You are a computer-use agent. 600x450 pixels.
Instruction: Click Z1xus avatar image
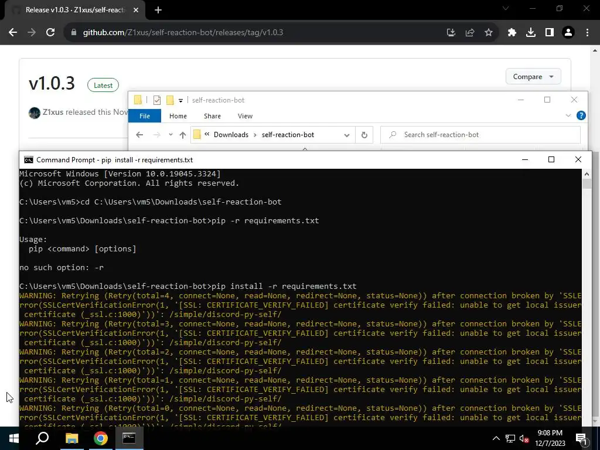(35, 113)
